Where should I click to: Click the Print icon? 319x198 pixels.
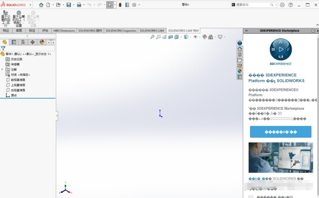point(79,5)
